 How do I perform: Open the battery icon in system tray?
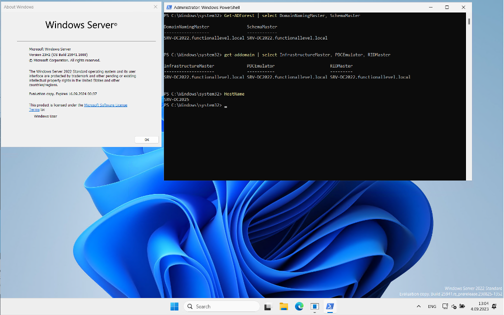[x=461, y=307]
